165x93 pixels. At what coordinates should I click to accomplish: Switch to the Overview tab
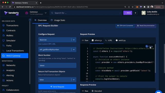(40, 20)
